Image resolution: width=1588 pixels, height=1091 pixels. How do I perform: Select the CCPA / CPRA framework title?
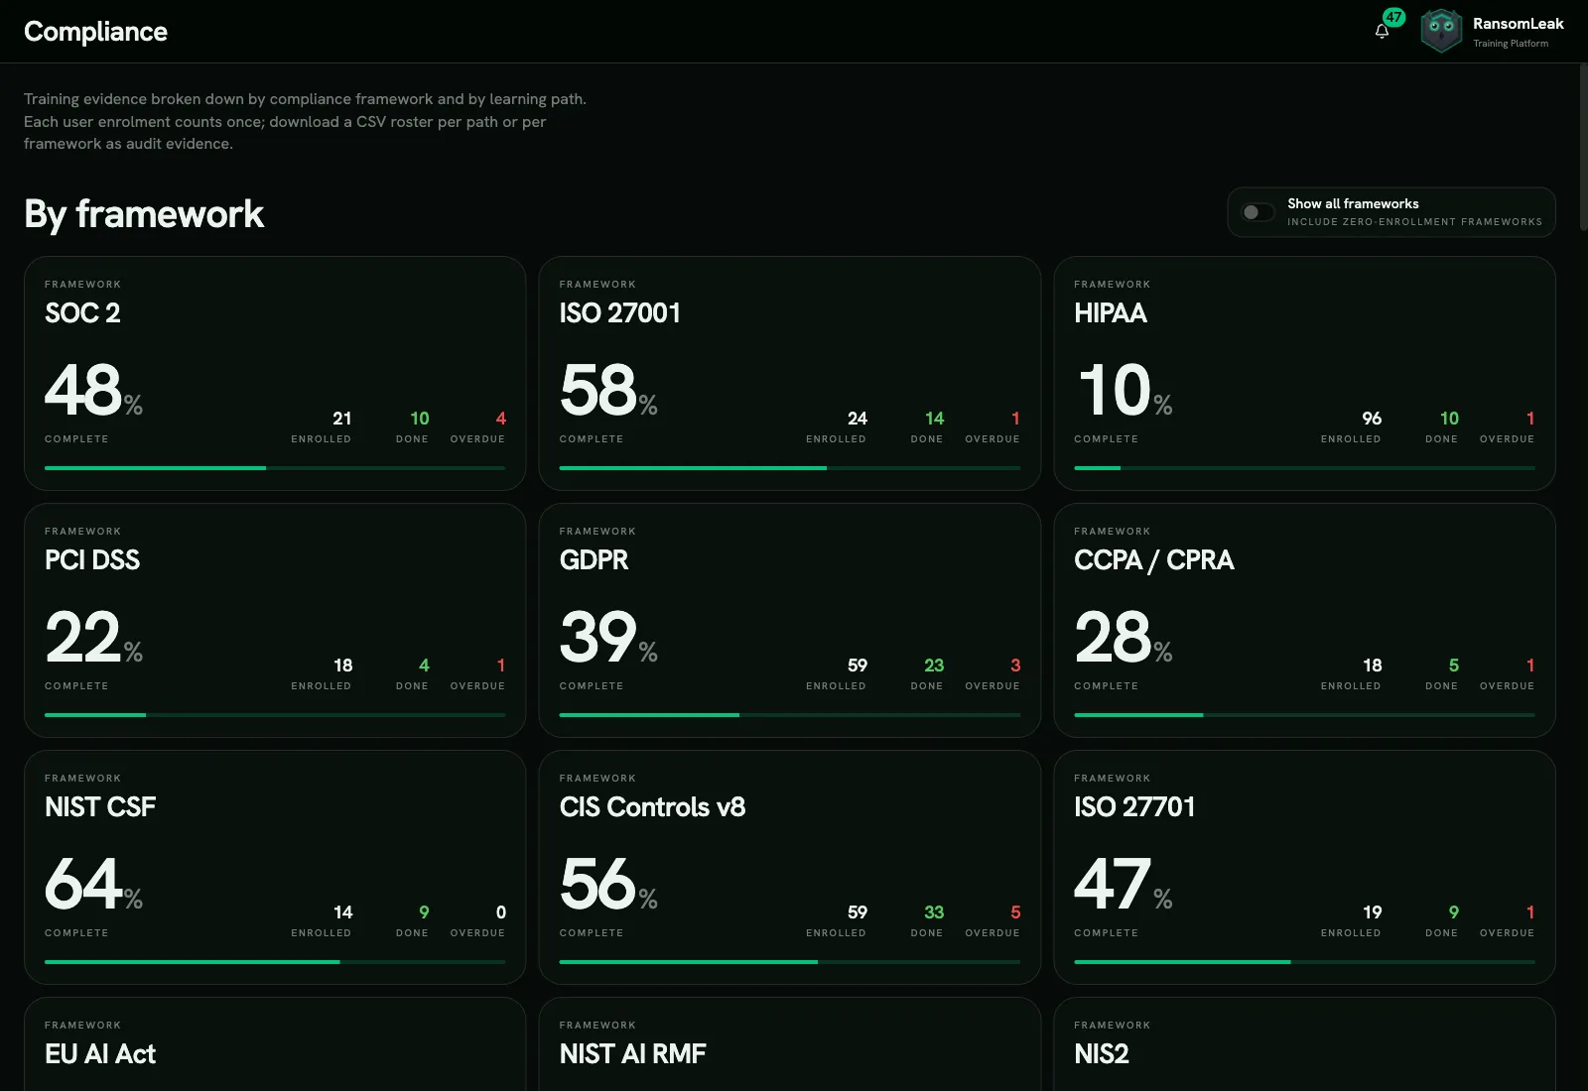coord(1153,559)
